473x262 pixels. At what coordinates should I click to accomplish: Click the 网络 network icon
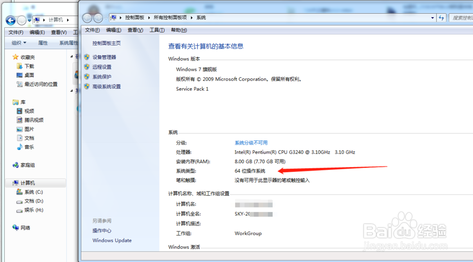(16, 227)
